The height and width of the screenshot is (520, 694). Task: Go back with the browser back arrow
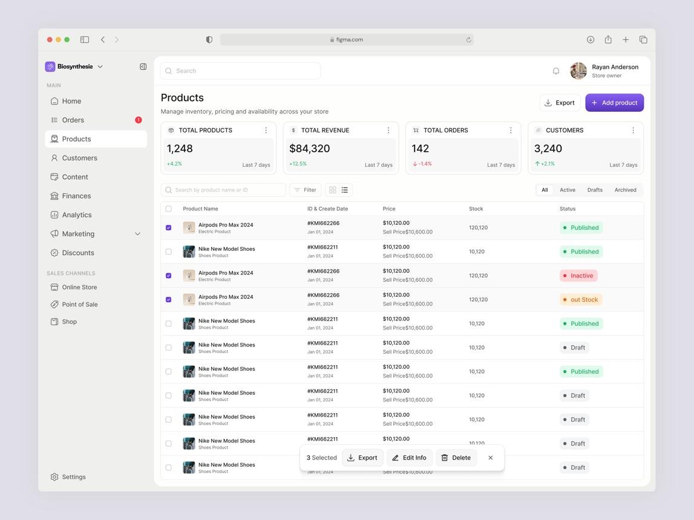tap(103, 39)
